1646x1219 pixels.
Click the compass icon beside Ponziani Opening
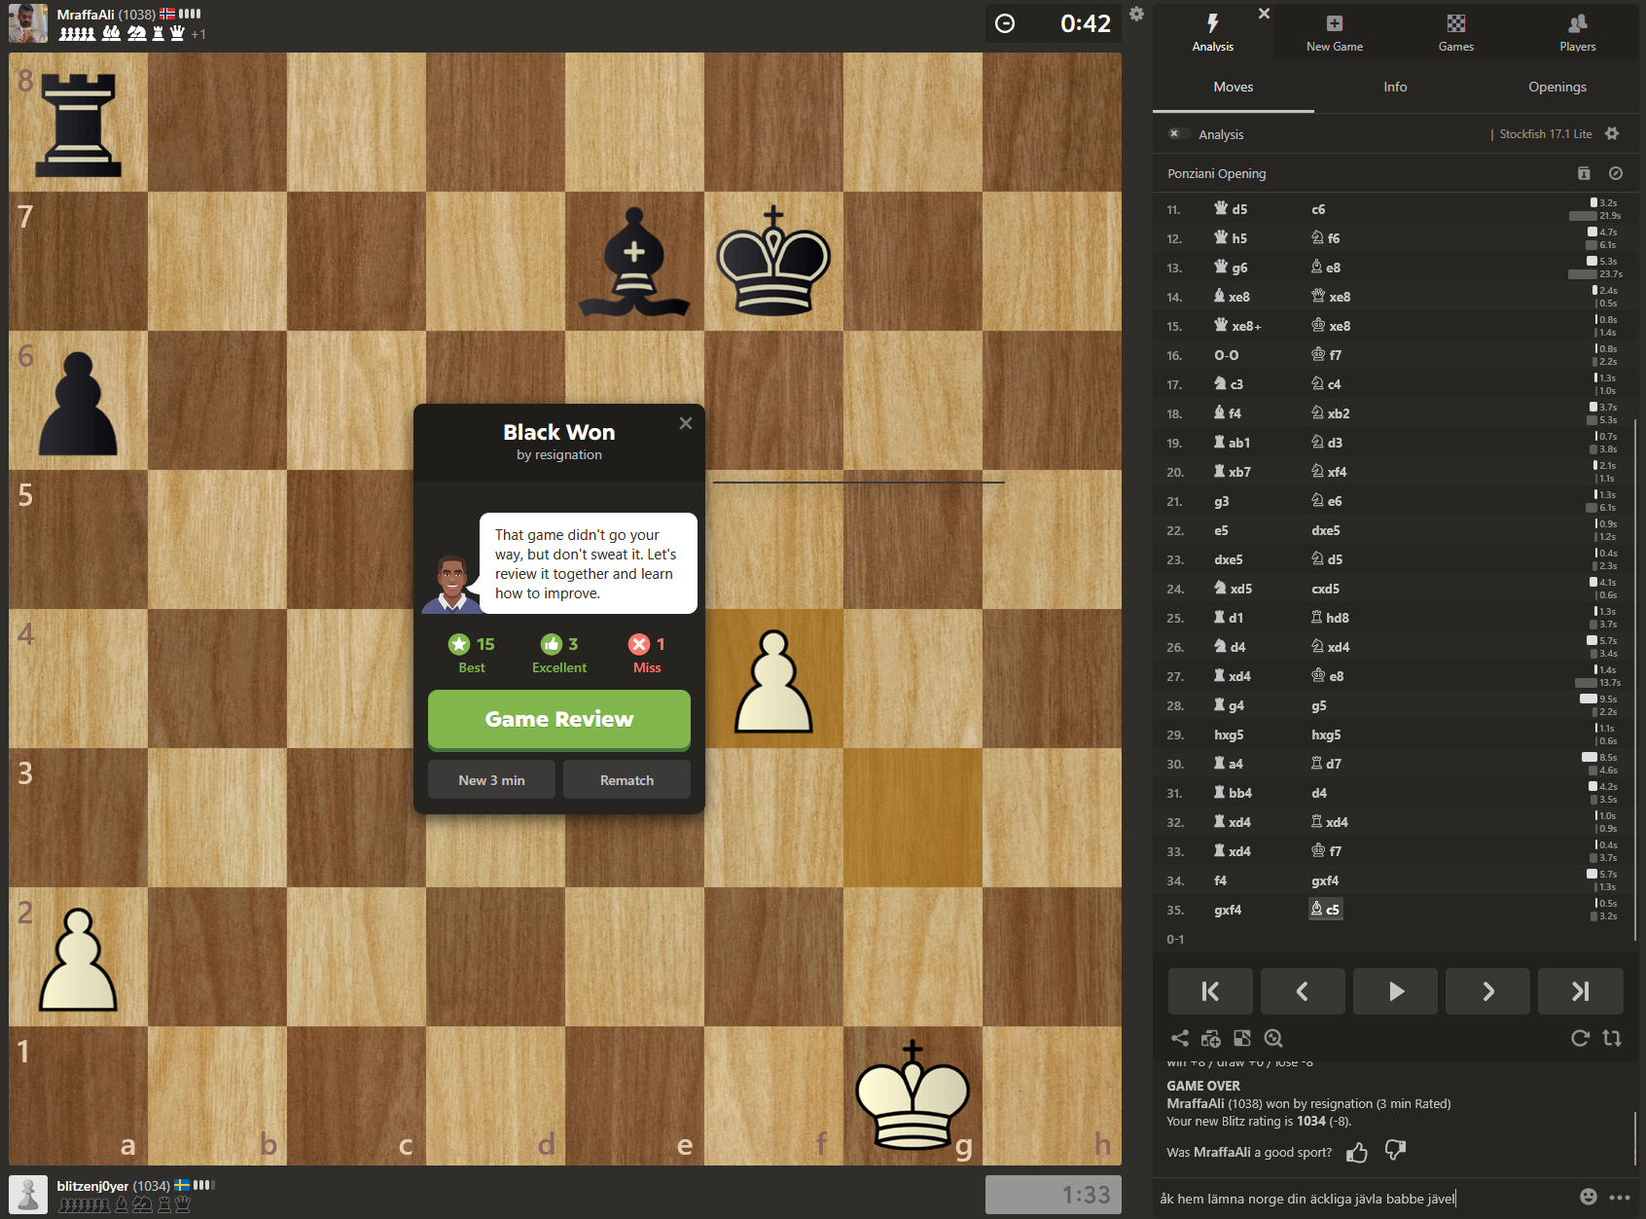[x=1616, y=173]
